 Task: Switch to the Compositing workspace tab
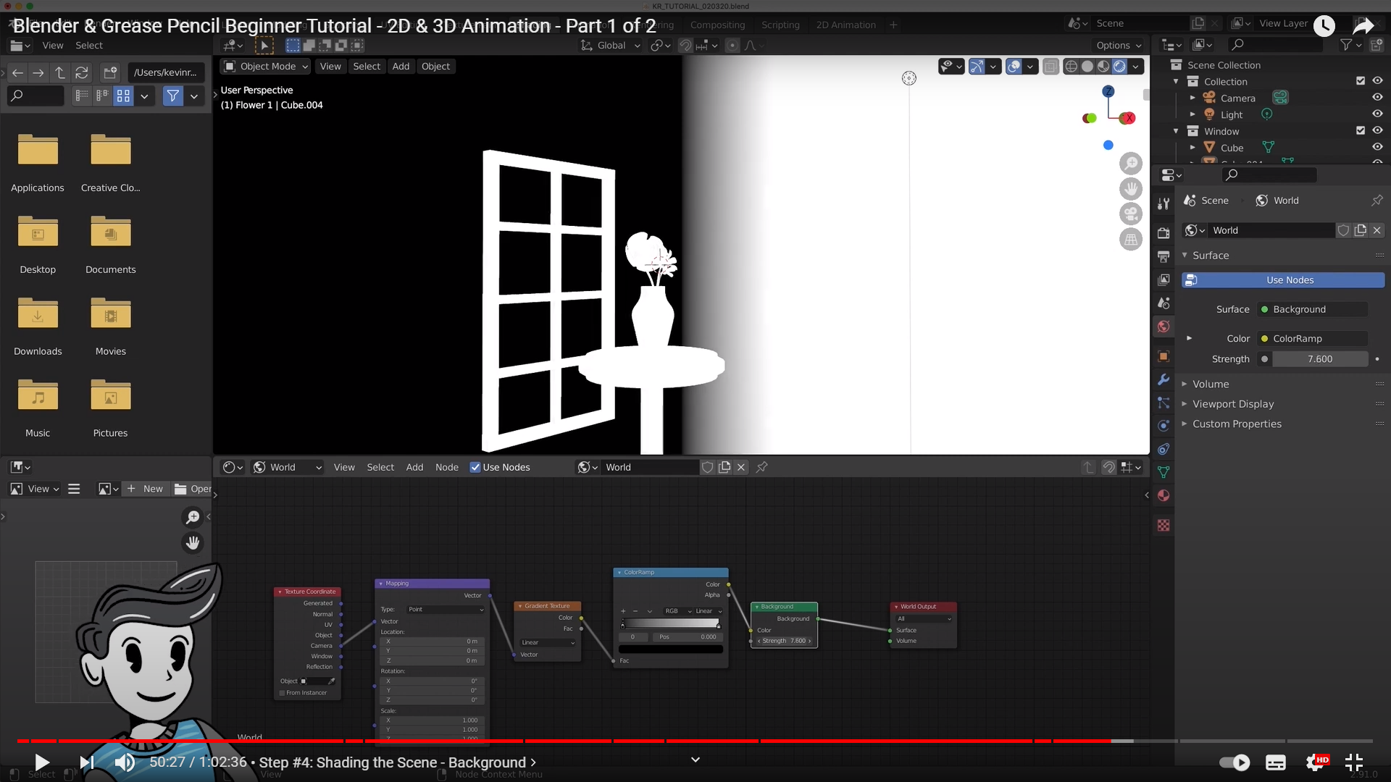[717, 25]
